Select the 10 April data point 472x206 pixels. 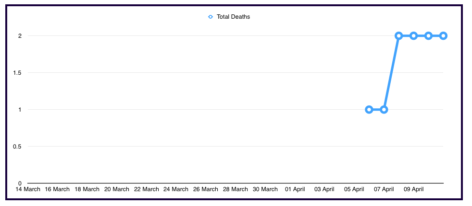[428, 36]
